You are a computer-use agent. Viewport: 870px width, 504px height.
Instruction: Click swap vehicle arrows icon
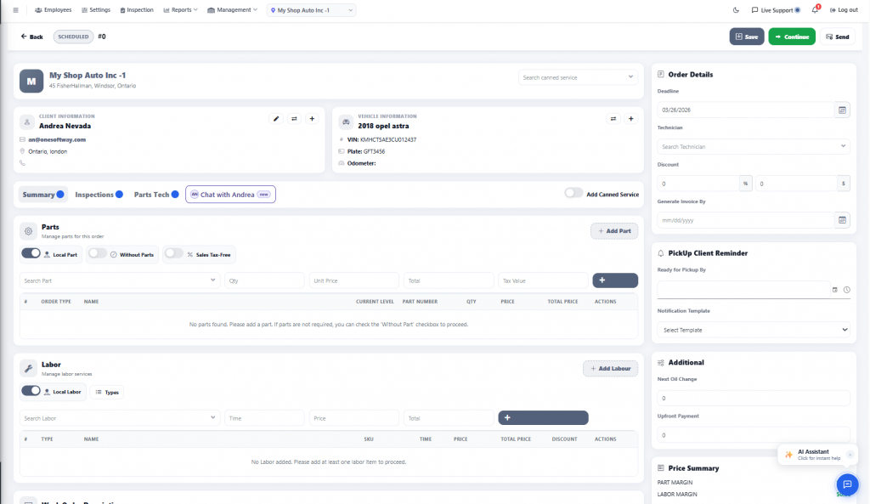tap(613, 119)
